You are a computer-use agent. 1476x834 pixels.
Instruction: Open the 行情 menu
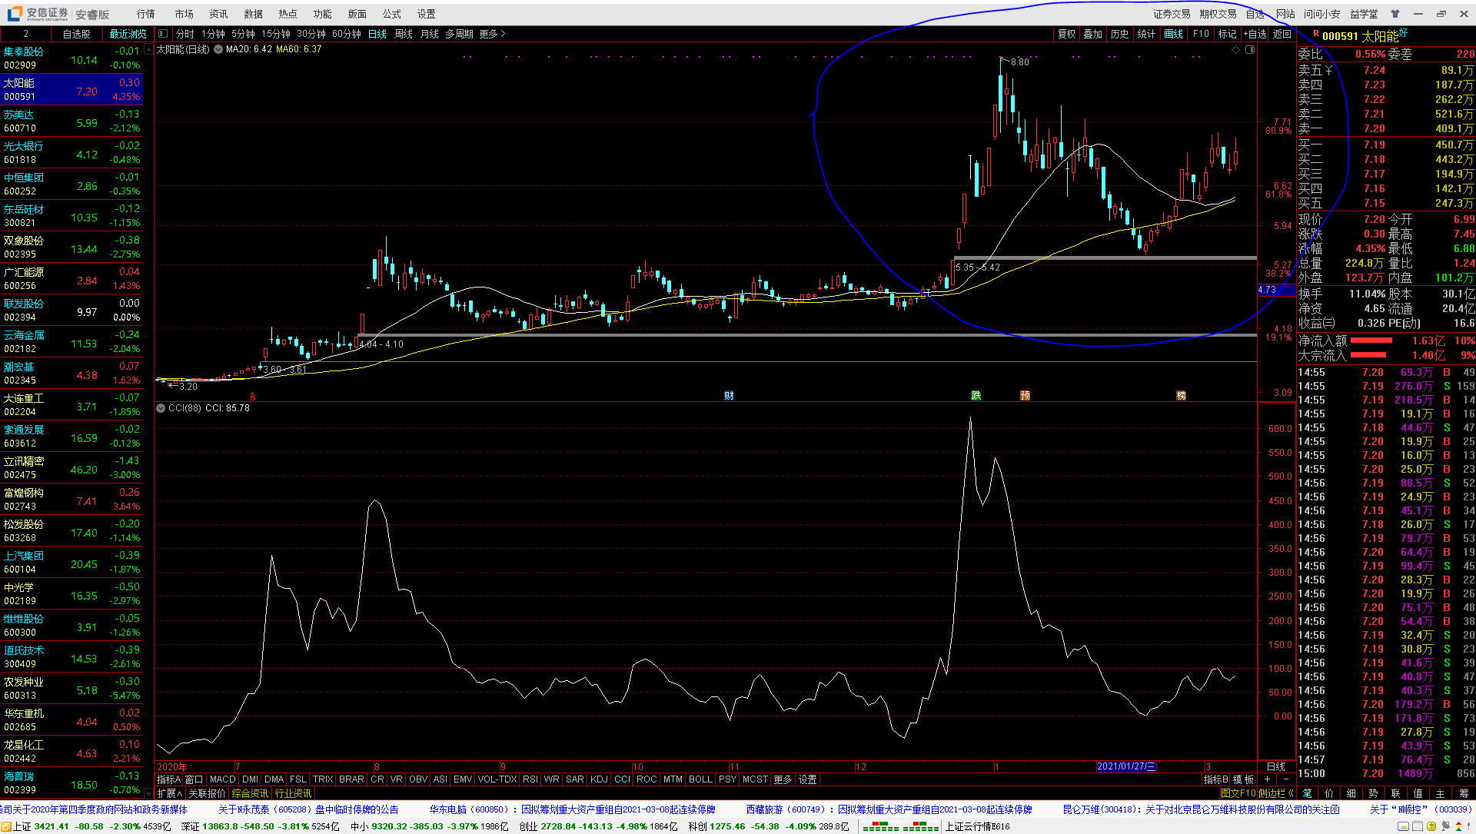coord(145,14)
